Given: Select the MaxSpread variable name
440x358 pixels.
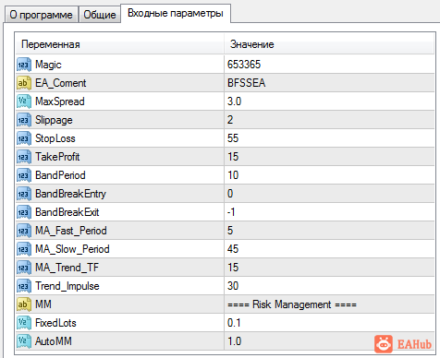Looking at the screenshot, I should pos(60,101).
